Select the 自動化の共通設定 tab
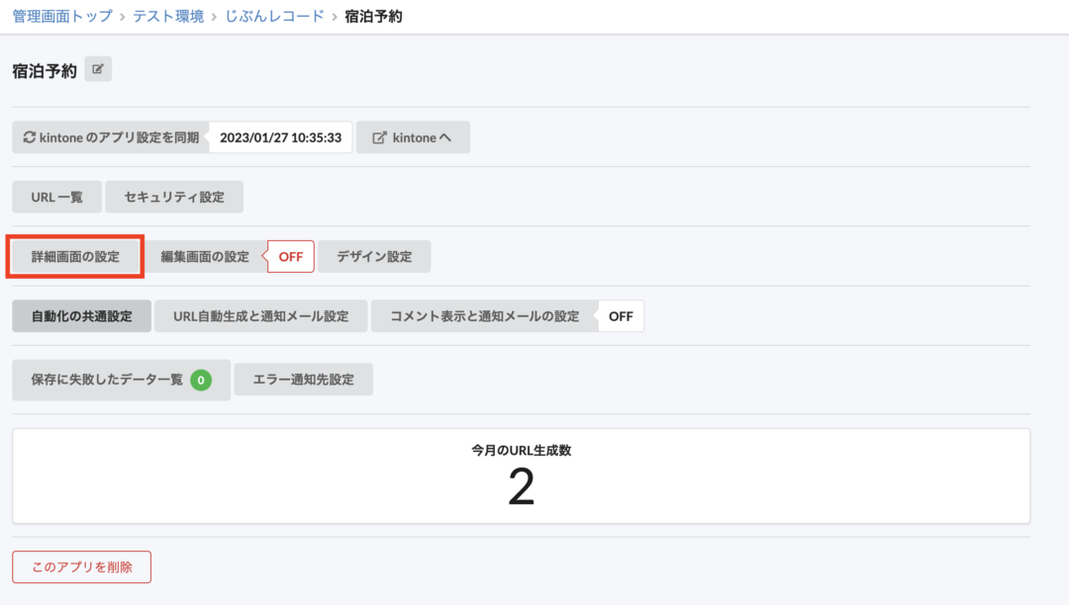 79,315
